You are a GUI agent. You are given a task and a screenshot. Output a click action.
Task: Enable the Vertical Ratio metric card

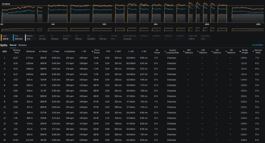[x=206, y=38]
